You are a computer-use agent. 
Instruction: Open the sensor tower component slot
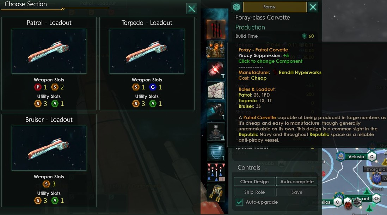[216, 131]
